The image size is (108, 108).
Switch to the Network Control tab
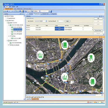[9, 9]
